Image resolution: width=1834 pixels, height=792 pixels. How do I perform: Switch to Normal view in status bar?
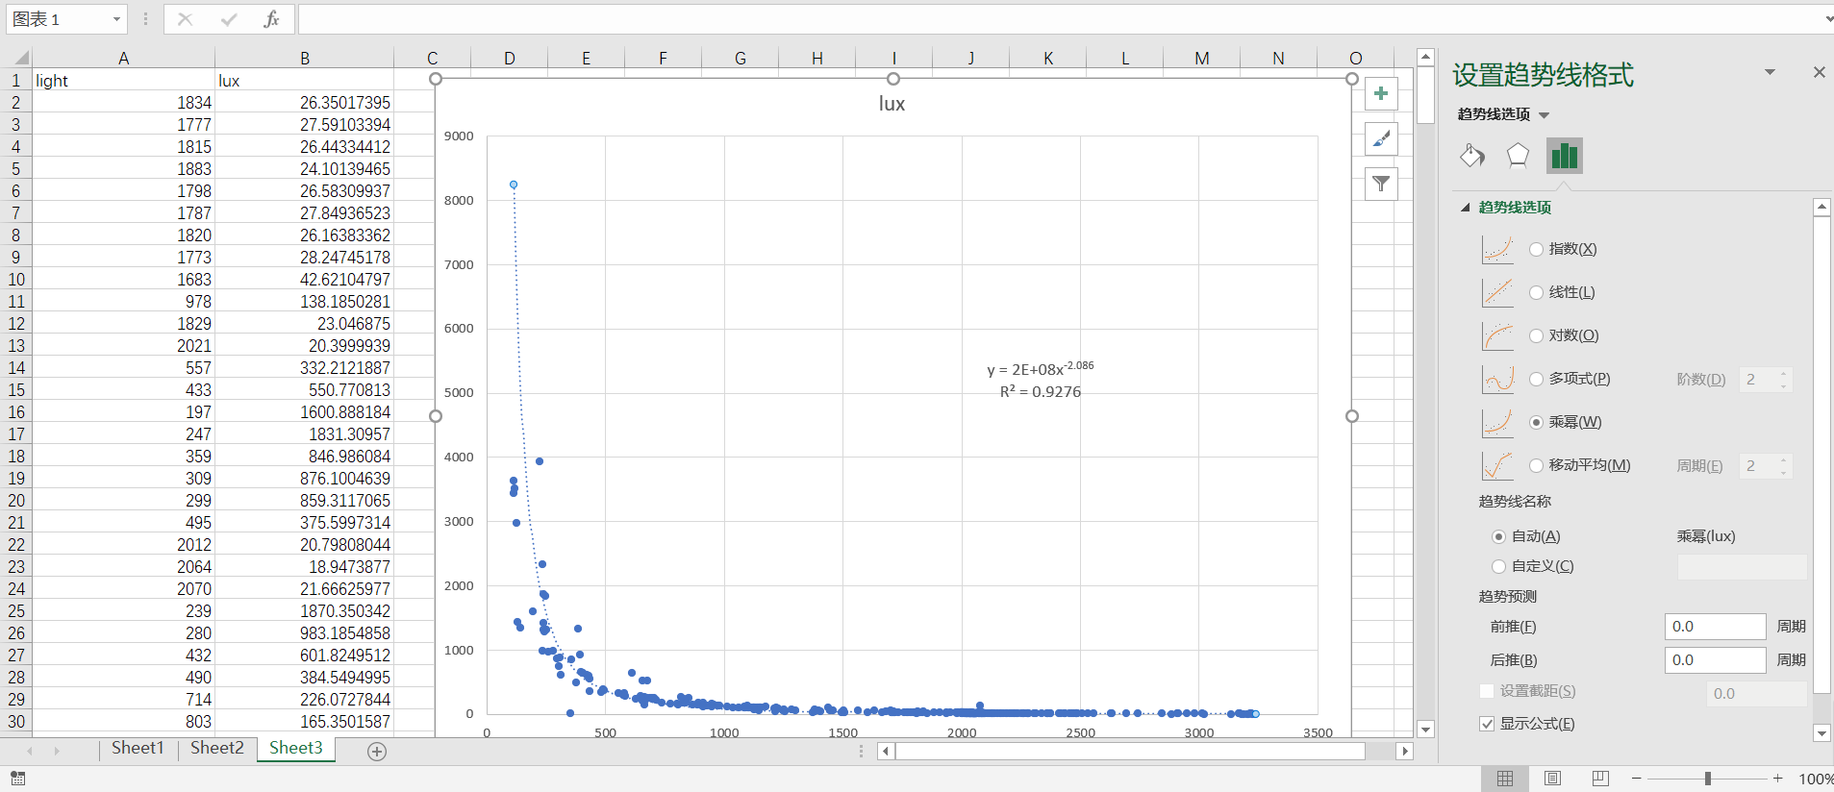pos(1505,779)
